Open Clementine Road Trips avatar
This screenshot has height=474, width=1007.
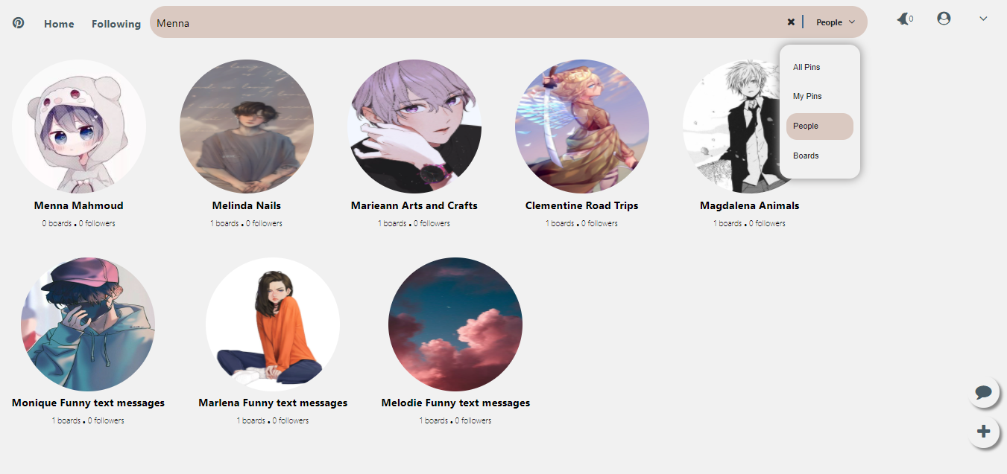click(582, 126)
